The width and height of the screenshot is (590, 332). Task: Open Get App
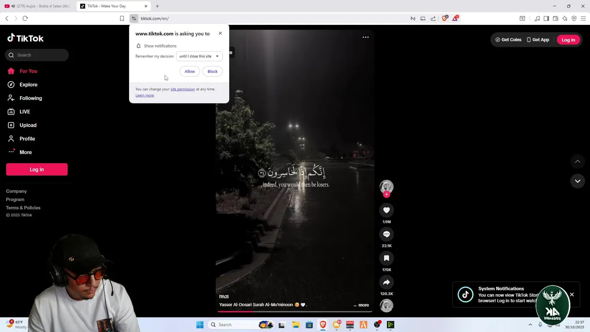point(538,40)
